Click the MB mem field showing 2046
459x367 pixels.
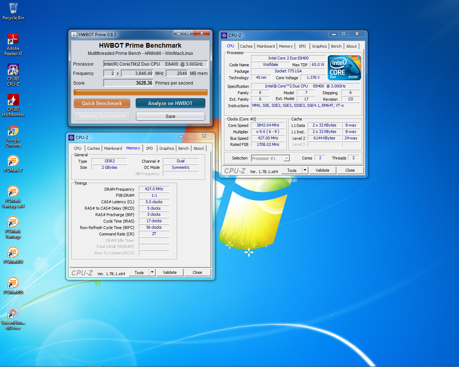pos(177,73)
